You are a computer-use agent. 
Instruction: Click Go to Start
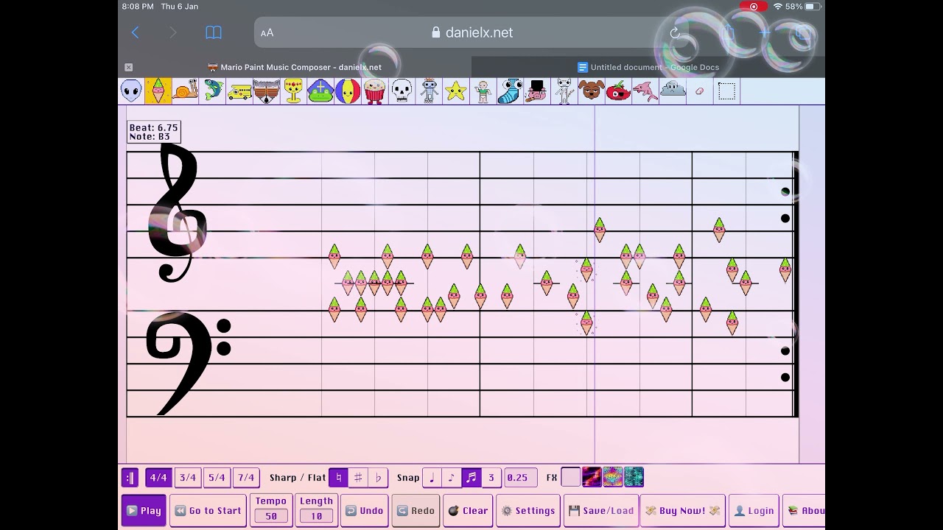point(208,511)
